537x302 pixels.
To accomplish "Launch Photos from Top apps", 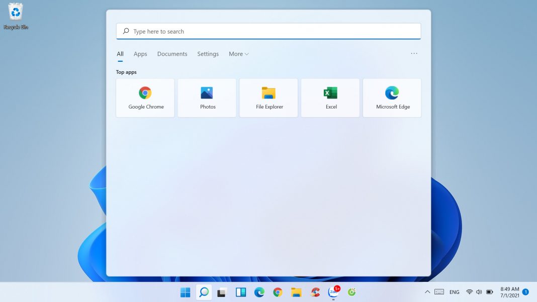I will (207, 98).
